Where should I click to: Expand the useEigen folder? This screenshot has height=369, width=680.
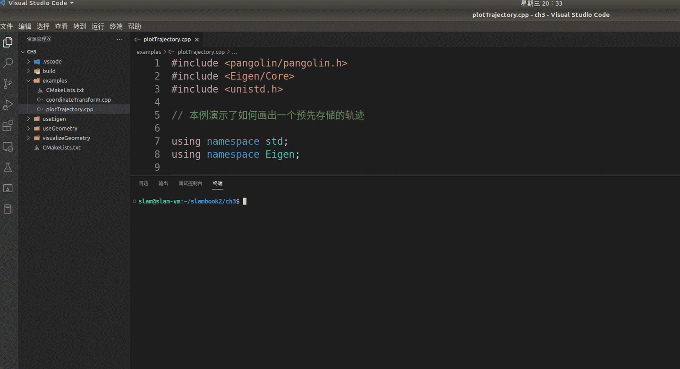tap(28, 119)
